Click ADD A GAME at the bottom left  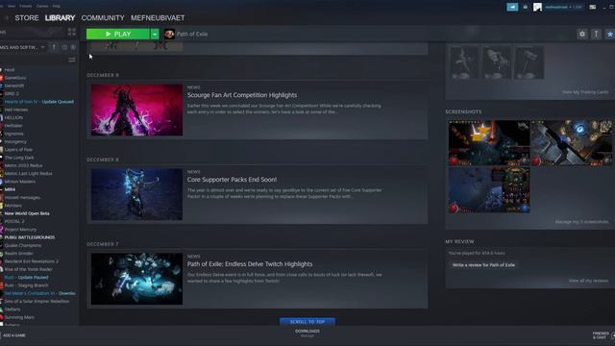[13, 335]
